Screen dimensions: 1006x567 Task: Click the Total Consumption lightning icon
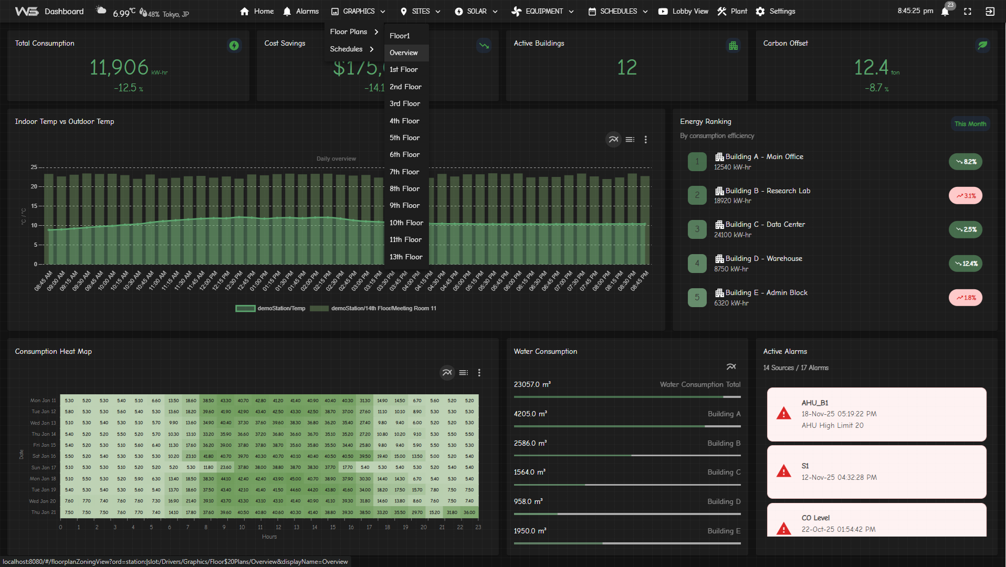click(x=234, y=46)
